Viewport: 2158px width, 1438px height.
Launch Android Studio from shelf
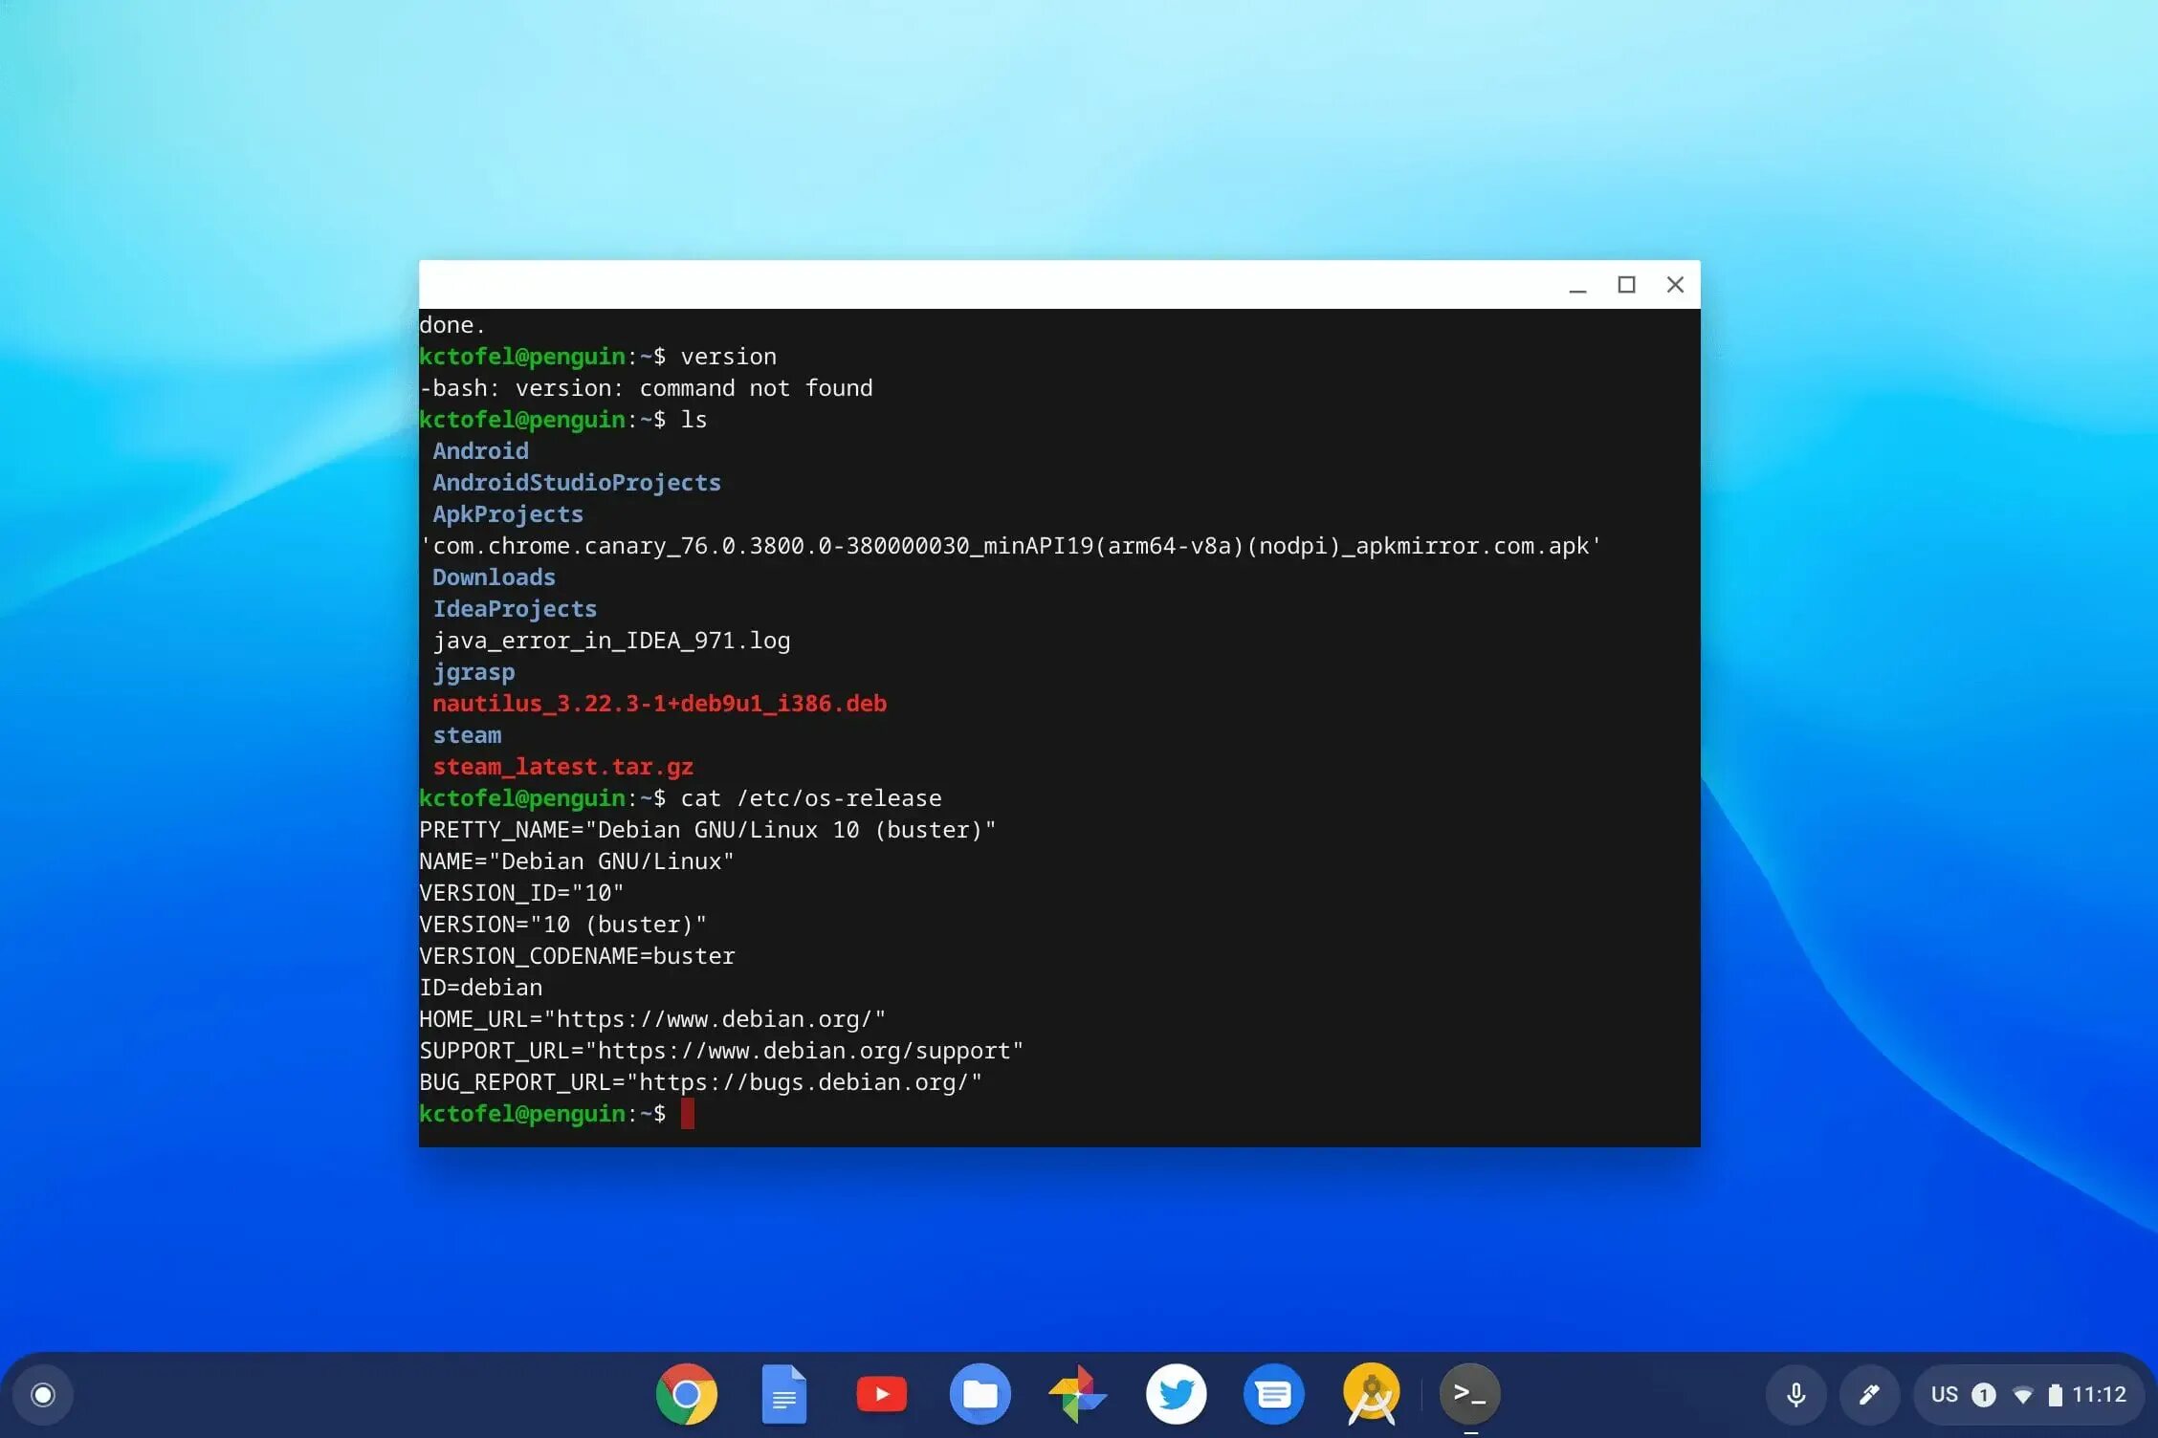(x=1372, y=1394)
